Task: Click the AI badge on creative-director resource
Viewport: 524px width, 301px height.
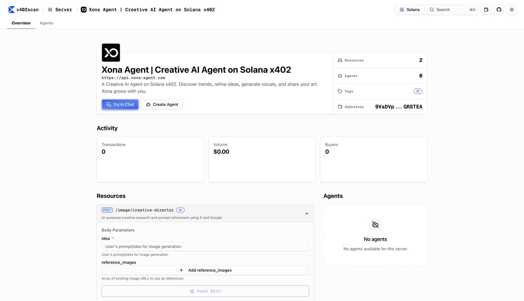Action: pos(180,210)
